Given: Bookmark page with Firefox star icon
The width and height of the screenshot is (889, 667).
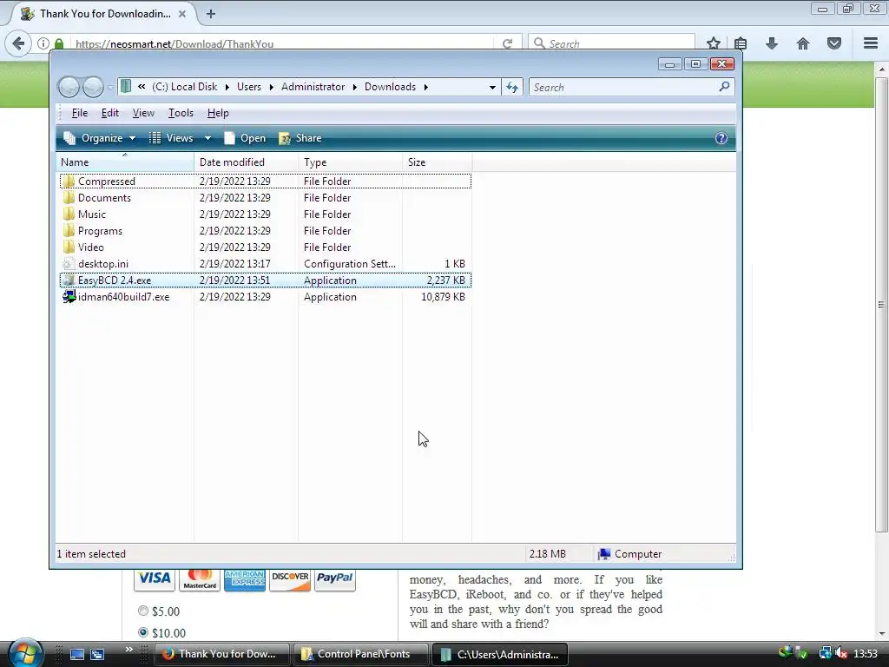Looking at the screenshot, I should 714,43.
